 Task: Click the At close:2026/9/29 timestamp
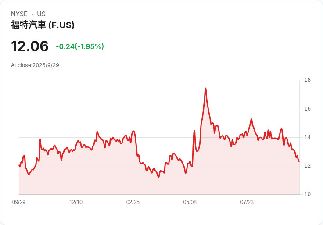[35, 65]
